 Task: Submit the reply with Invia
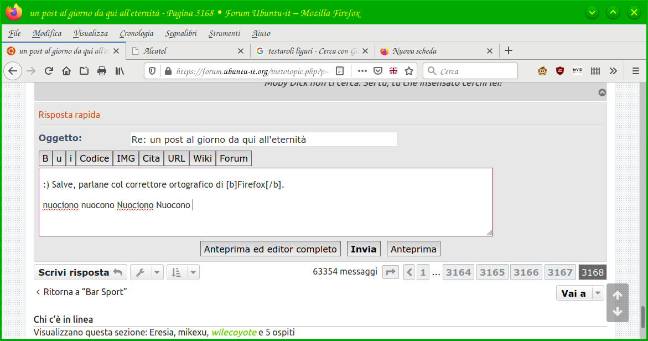click(x=364, y=249)
